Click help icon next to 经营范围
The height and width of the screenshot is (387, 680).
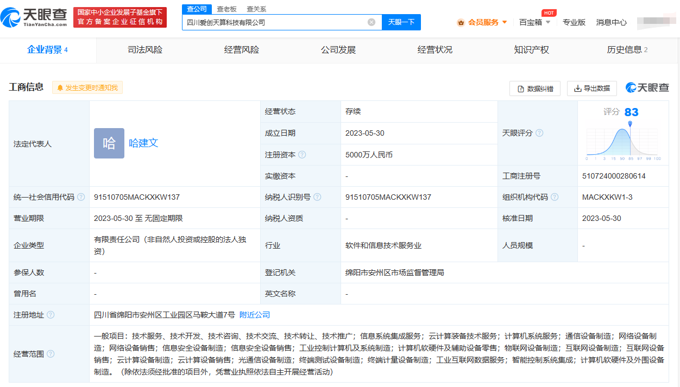point(51,354)
